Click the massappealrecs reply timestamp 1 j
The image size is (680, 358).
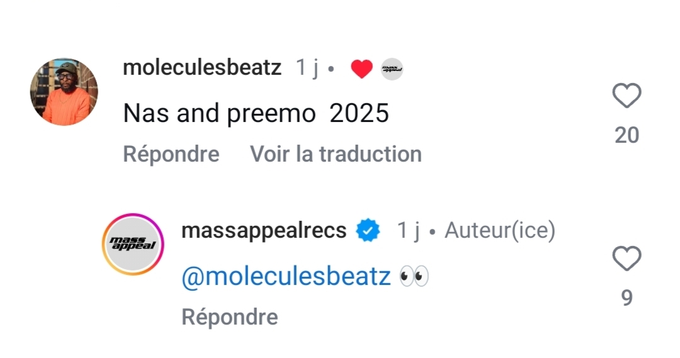coord(408,231)
